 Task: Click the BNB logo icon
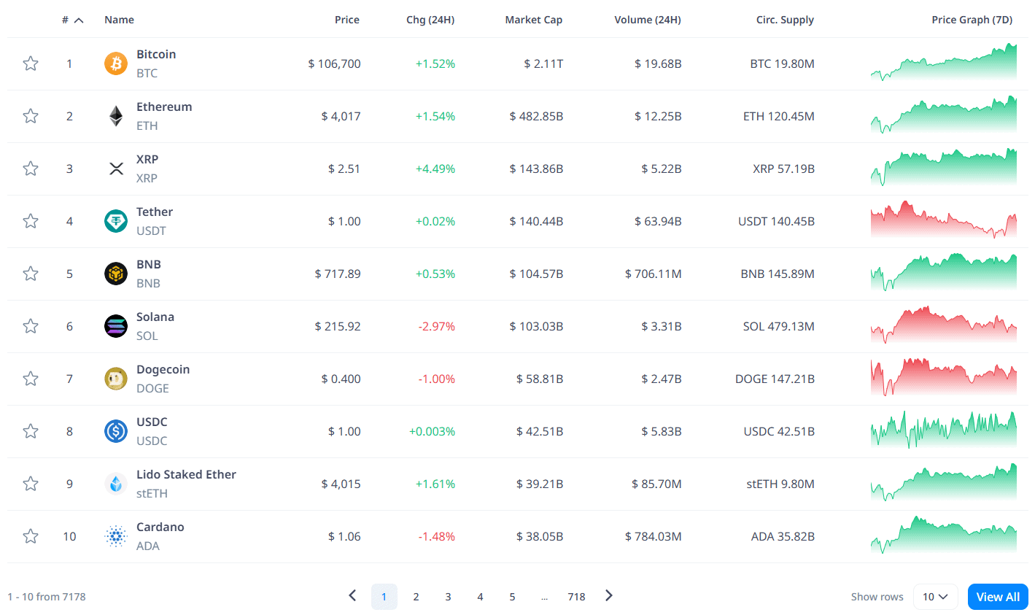(x=116, y=274)
